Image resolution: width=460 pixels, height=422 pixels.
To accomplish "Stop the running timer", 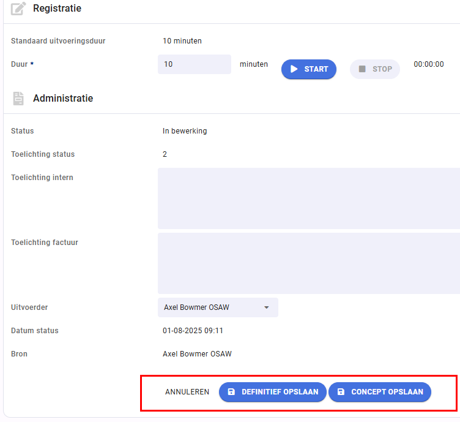I will 374,69.
